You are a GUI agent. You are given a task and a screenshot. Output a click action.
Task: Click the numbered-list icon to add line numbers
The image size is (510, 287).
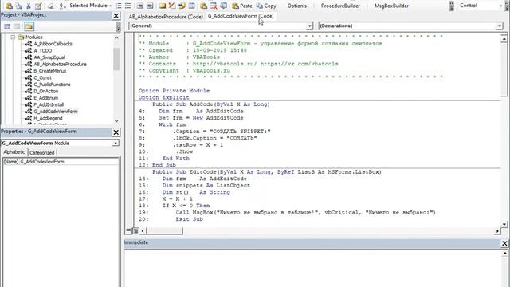pos(119,6)
